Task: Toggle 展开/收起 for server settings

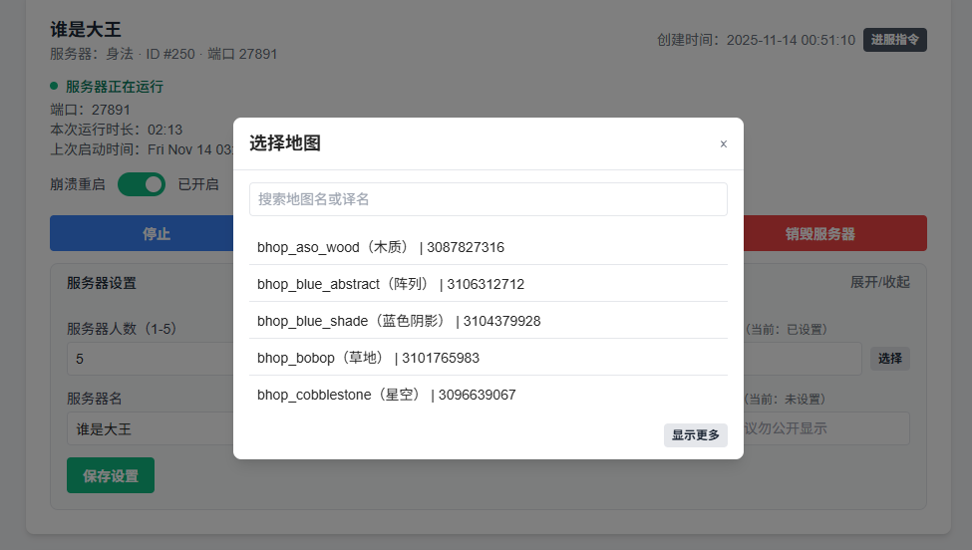Action: pyautogui.click(x=879, y=282)
